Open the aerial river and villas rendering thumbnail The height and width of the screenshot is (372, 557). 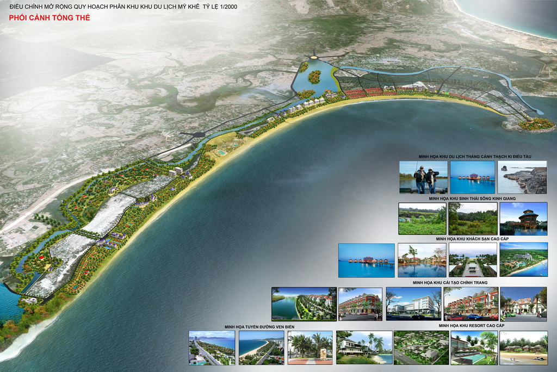click(304, 303)
